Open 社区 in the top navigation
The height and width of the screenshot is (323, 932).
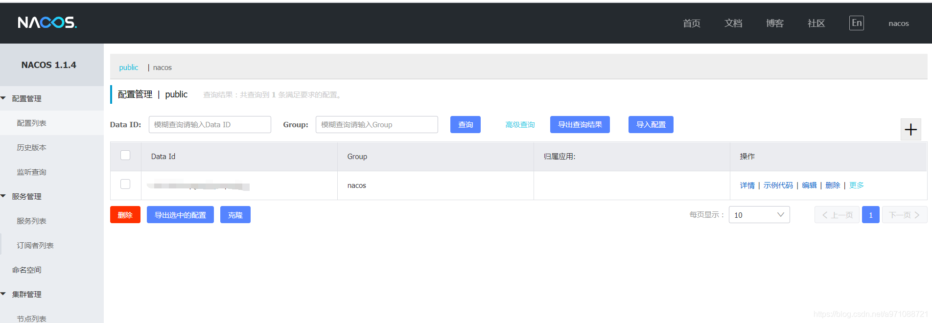[816, 23]
